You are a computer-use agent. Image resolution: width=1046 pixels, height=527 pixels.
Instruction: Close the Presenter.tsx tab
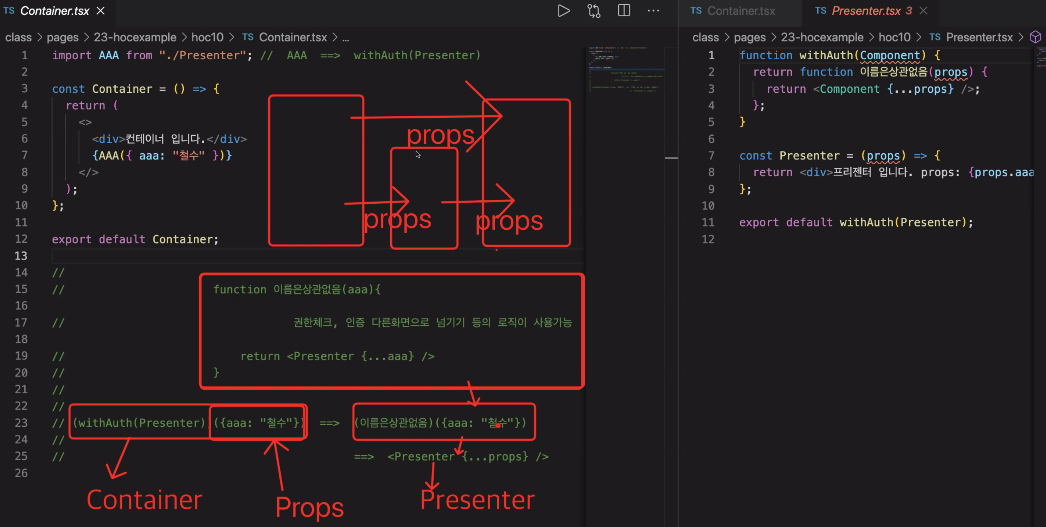coord(923,11)
